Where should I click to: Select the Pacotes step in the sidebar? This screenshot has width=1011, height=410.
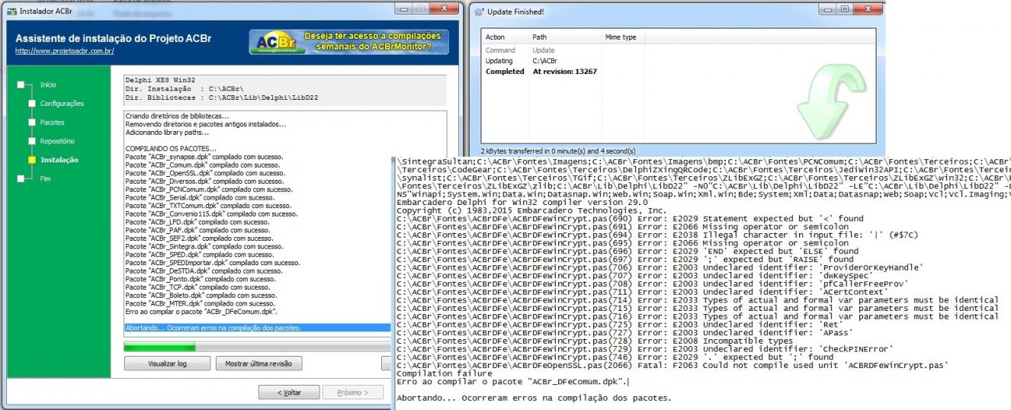point(52,123)
